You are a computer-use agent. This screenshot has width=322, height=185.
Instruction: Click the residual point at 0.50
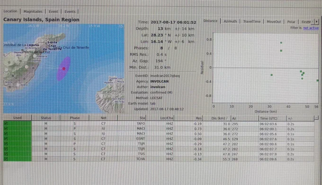pos(281,51)
